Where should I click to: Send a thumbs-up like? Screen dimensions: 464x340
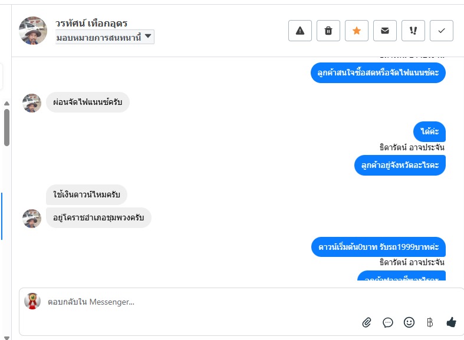pyautogui.click(x=452, y=322)
